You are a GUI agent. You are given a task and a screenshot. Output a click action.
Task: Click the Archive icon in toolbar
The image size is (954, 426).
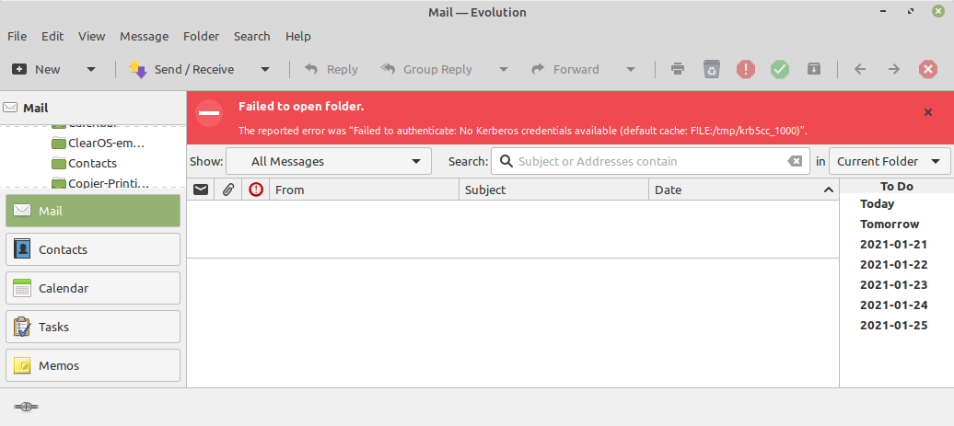click(x=814, y=69)
